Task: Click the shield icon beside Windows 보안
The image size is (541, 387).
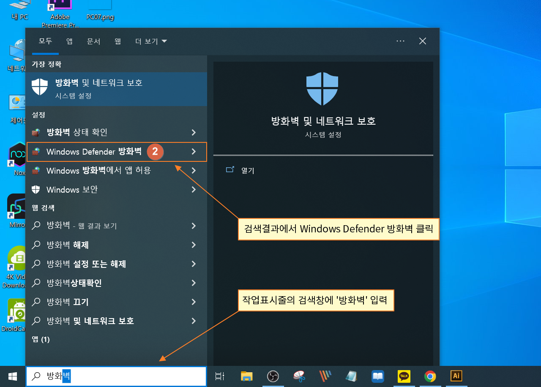Action: point(36,190)
